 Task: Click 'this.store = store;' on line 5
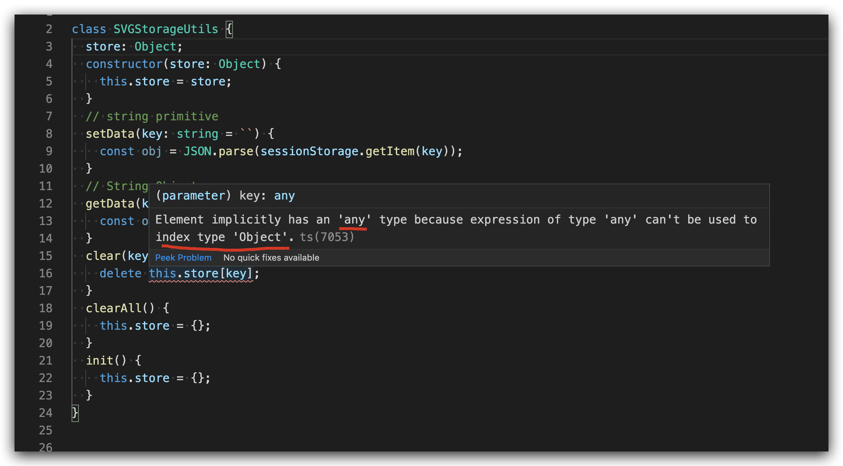165,81
